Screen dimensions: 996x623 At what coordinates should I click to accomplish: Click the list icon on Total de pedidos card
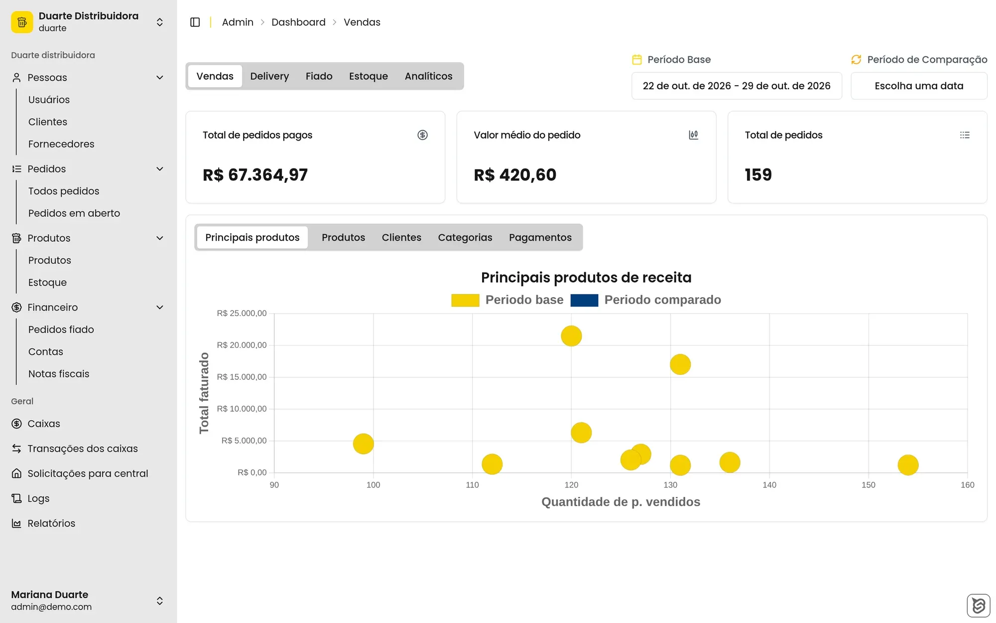(965, 135)
